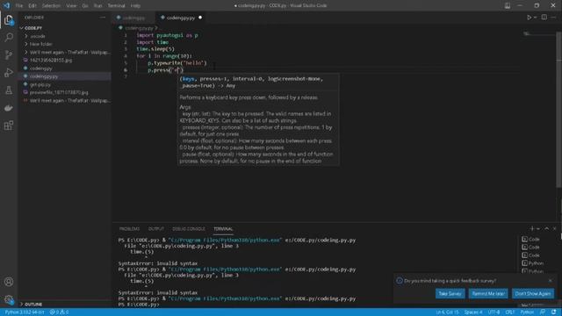Close the terminal panel
The width and height of the screenshot is (562, 316).
pos(554,228)
